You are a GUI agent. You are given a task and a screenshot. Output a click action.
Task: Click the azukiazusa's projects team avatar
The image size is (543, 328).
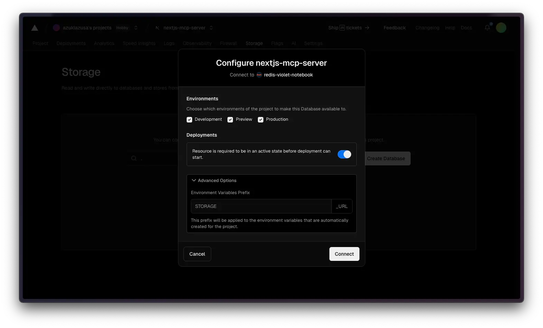pyautogui.click(x=56, y=28)
